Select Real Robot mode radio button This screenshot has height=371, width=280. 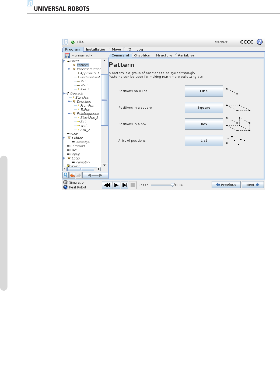pyautogui.click(x=65, y=187)
